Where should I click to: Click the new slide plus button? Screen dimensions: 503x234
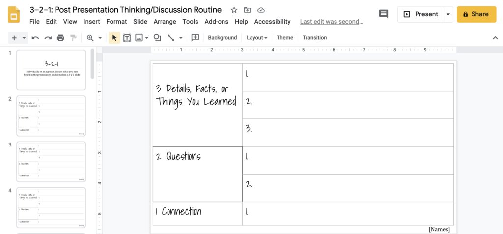click(x=14, y=38)
